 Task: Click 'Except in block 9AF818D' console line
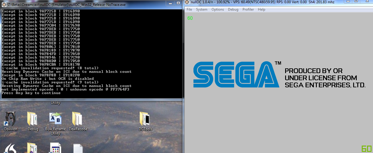click(41, 50)
